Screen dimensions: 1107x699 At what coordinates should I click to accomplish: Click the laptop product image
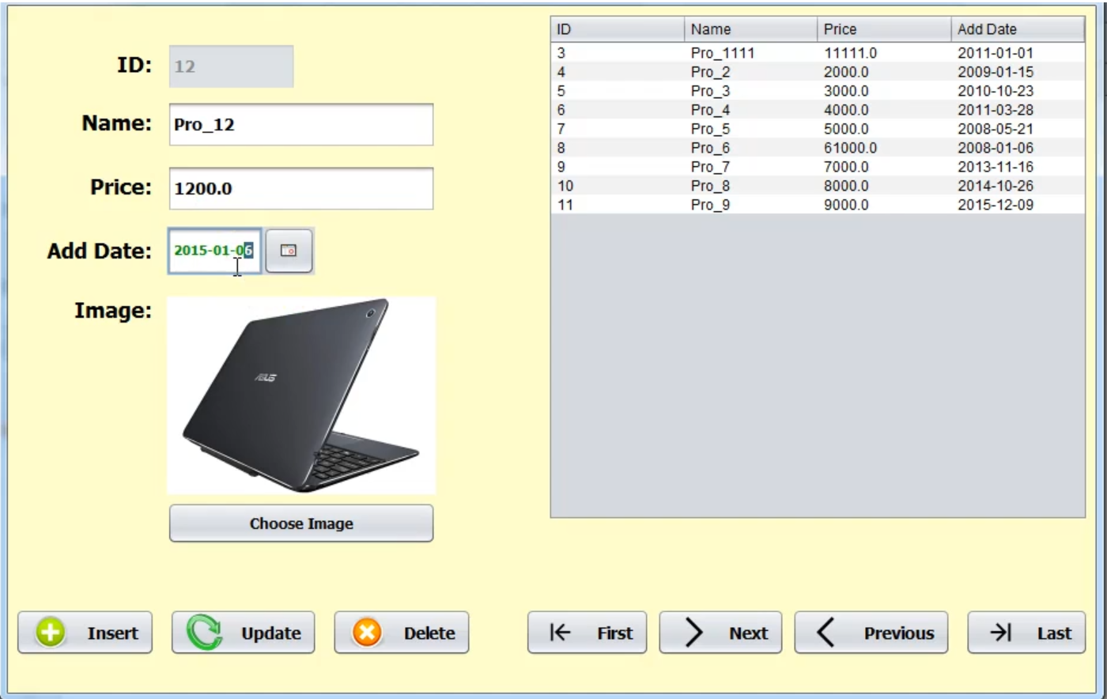point(301,395)
